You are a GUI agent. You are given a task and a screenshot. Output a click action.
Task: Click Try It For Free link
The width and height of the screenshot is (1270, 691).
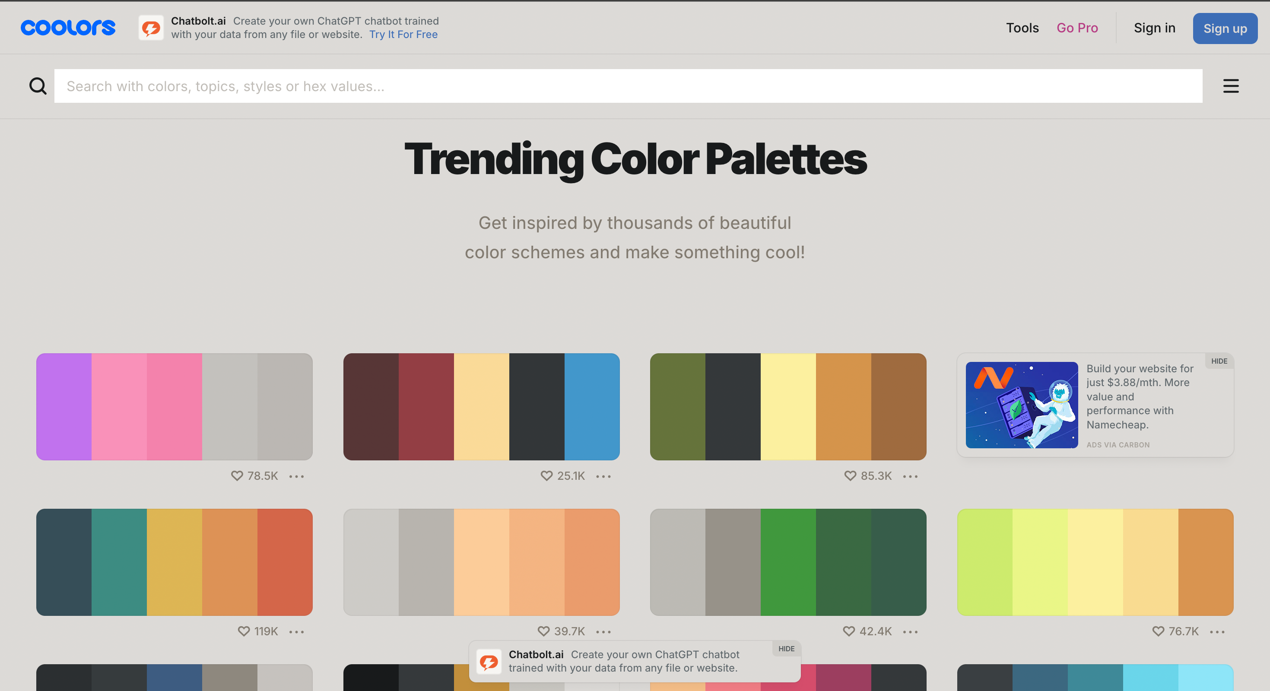click(403, 35)
